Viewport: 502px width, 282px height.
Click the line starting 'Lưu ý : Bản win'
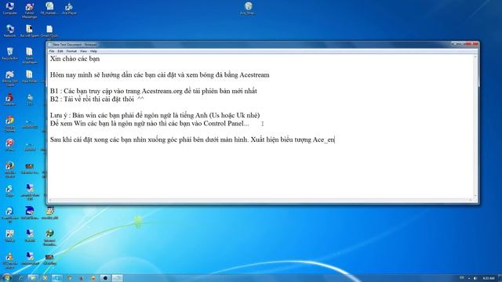point(155,115)
